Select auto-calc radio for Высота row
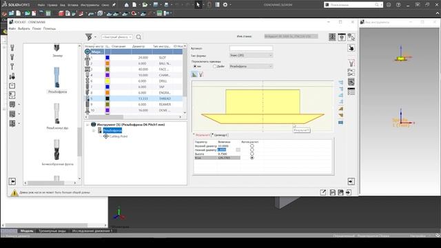This screenshot has height=248, width=441. (x=252, y=154)
